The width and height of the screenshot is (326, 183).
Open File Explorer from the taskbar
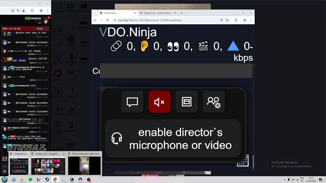coord(22,180)
